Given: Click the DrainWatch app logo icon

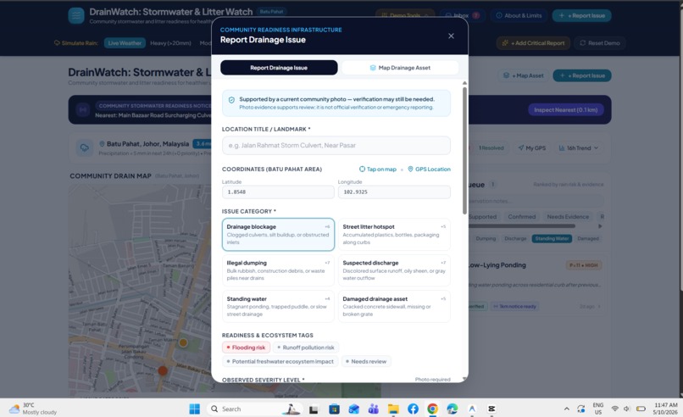Looking at the screenshot, I should (76, 16).
